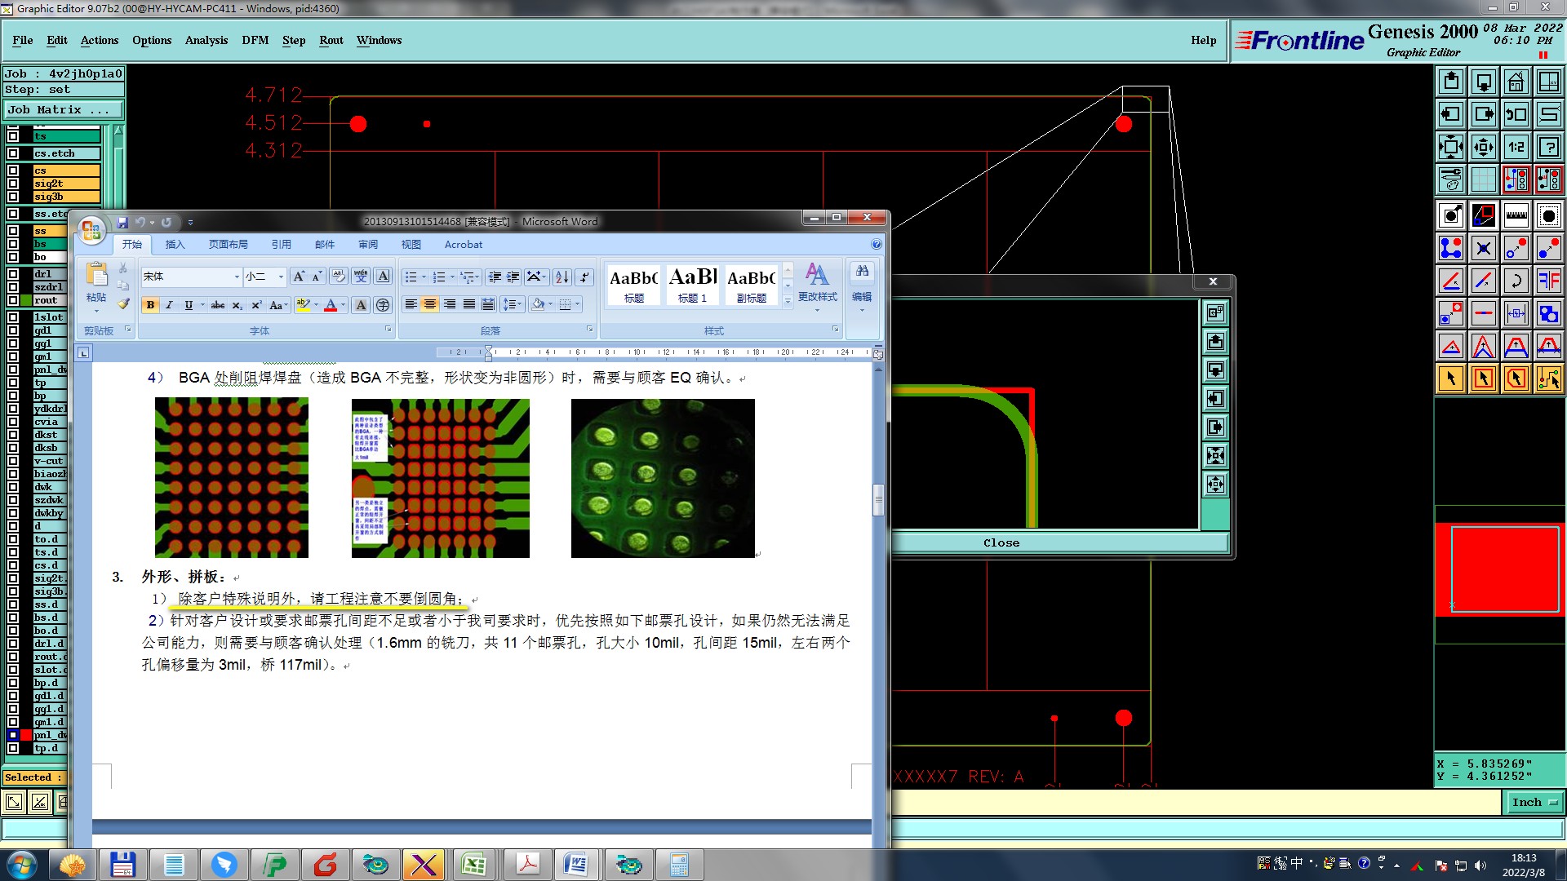The height and width of the screenshot is (881, 1567).
Task: Click the arrow pointer select tool
Action: point(1450,379)
